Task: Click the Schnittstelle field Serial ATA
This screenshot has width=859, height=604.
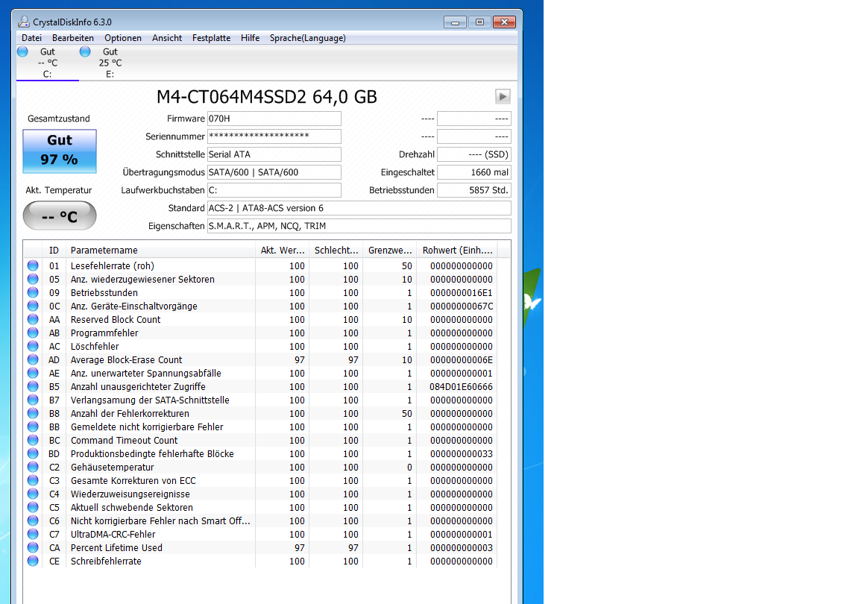Action: [x=274, y=154]
